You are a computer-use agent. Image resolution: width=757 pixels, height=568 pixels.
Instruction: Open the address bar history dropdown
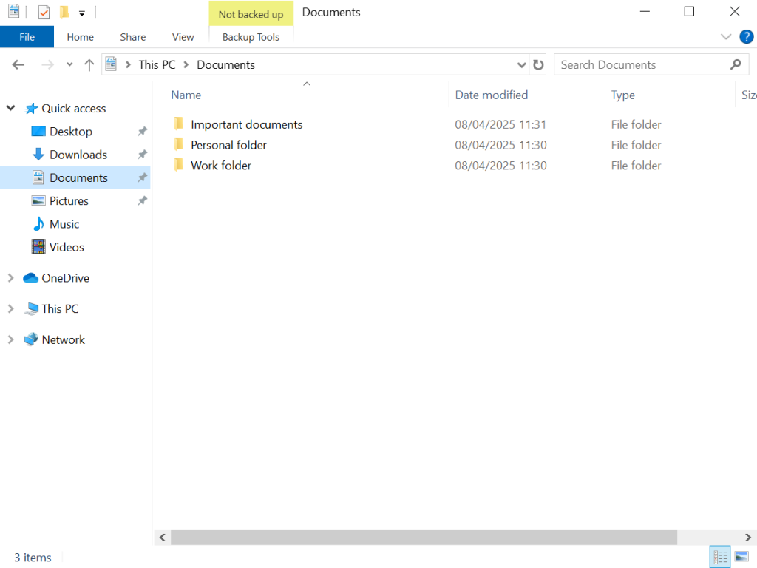pos(522,65)
